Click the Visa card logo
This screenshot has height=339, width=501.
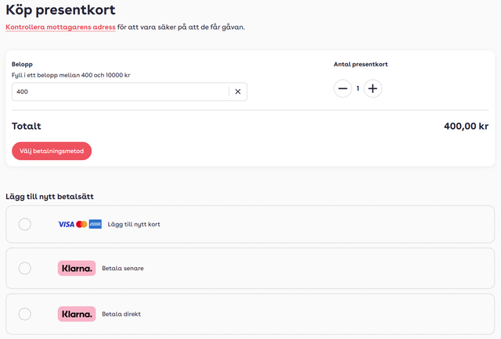(x=67, y=224)
